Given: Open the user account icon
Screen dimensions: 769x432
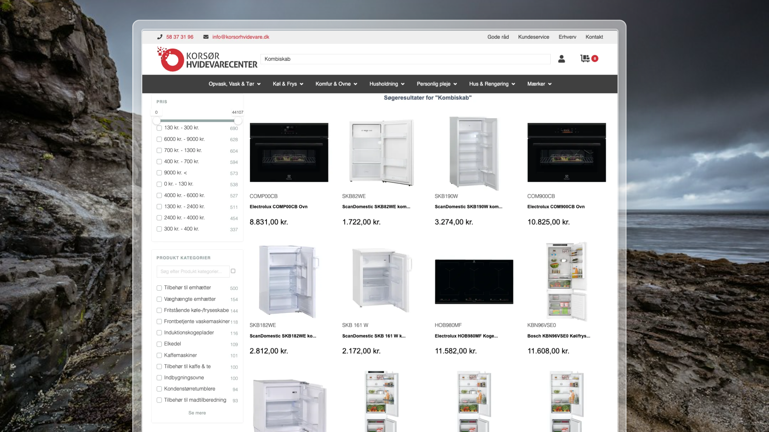Looking at the screenshot, I should point(561,59).
